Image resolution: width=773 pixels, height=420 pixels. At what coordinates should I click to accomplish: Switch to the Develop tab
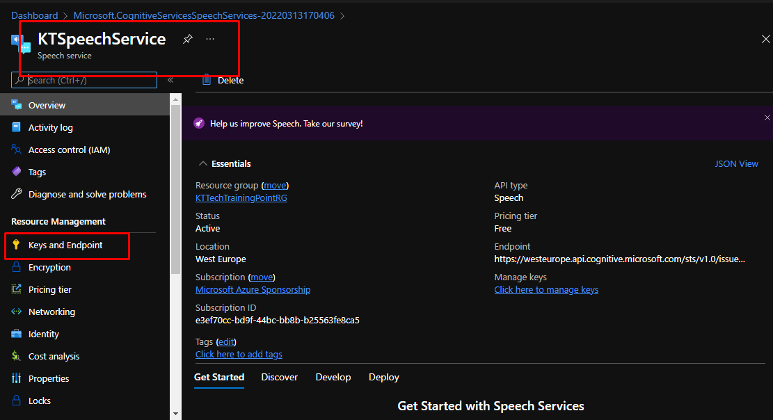click(x=333, y=378)
